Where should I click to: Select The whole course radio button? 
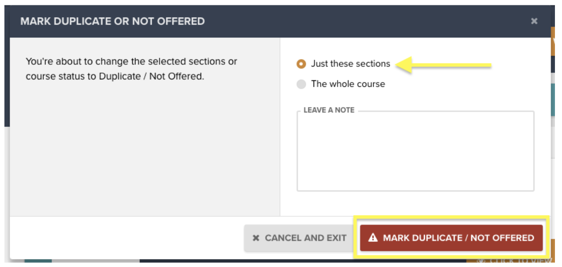pyautogui.click(x=301, y=84)
